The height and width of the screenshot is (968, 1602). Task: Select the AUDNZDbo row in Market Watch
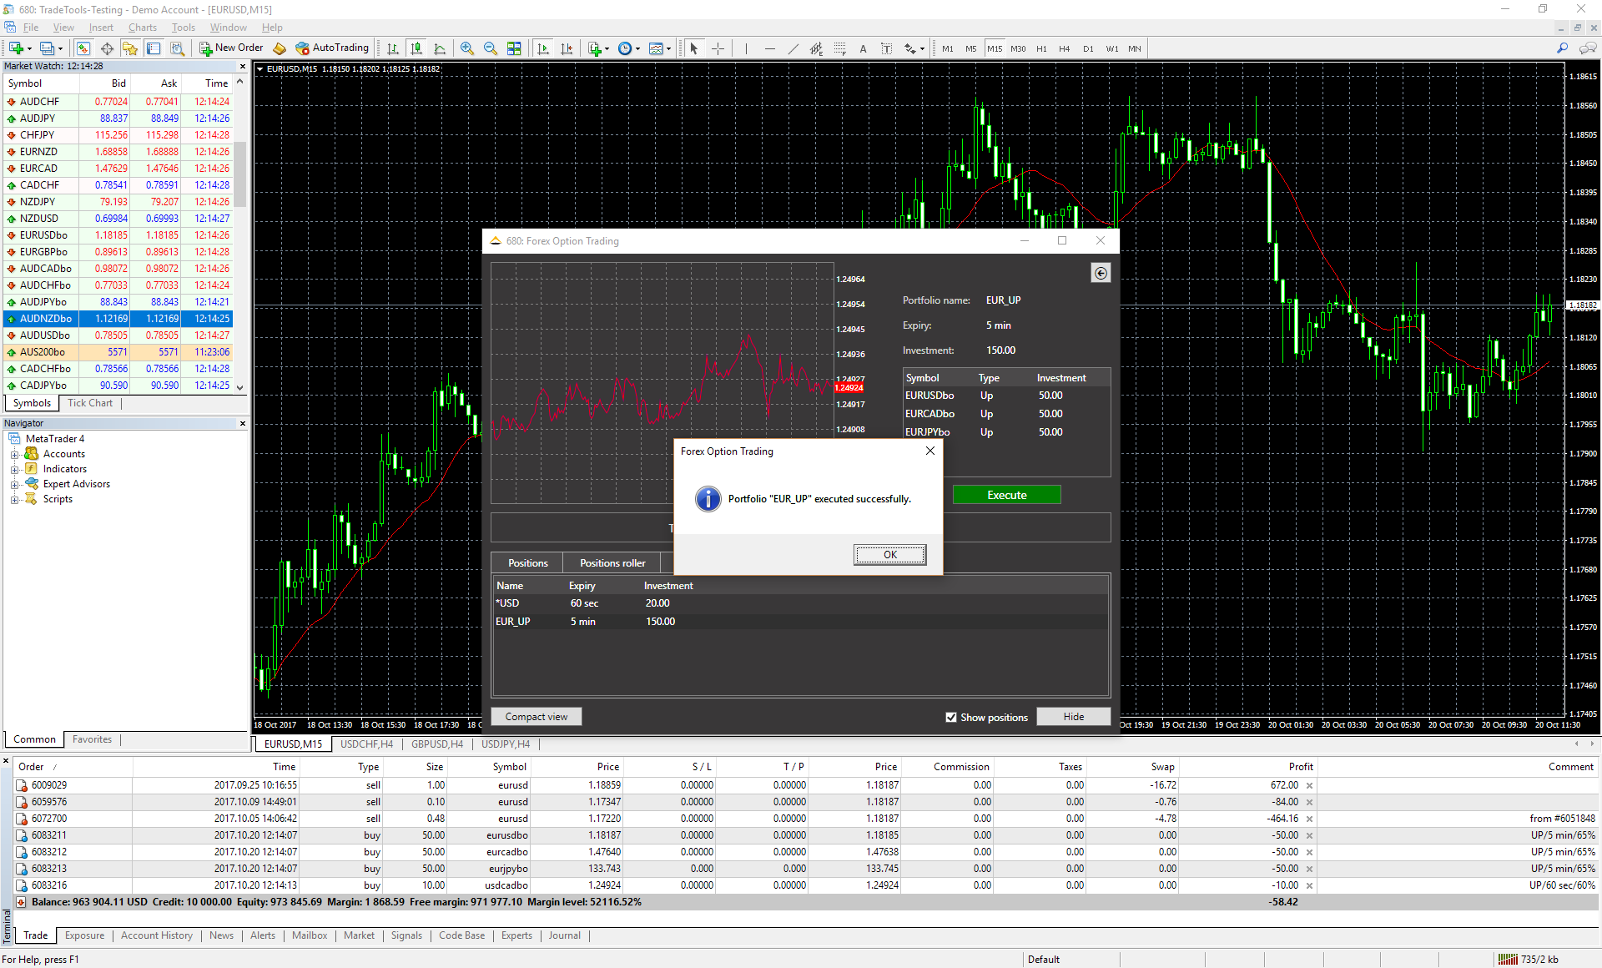click(46, 319)
